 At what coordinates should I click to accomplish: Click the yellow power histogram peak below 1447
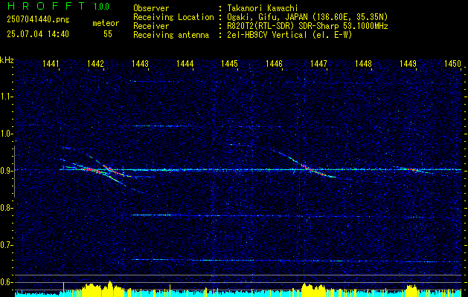coord(313,290)
